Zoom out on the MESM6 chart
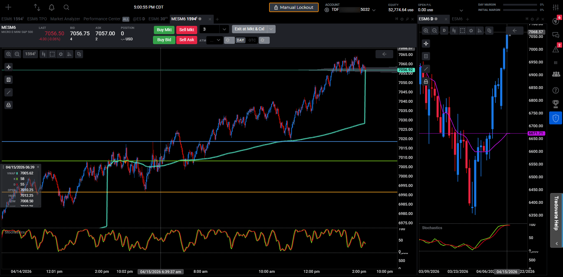Screen dimensions: 563x277 (x=17, y=54)
